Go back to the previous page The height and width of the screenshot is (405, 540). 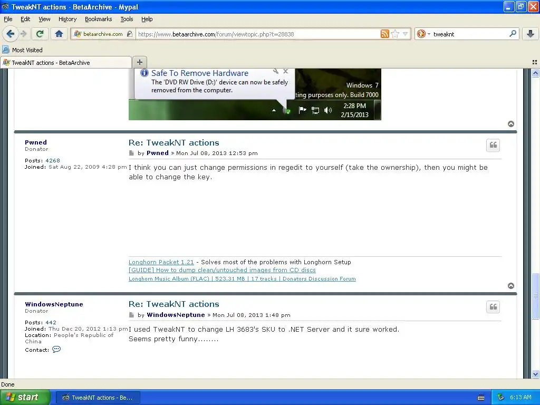click(x=10, y=34)
